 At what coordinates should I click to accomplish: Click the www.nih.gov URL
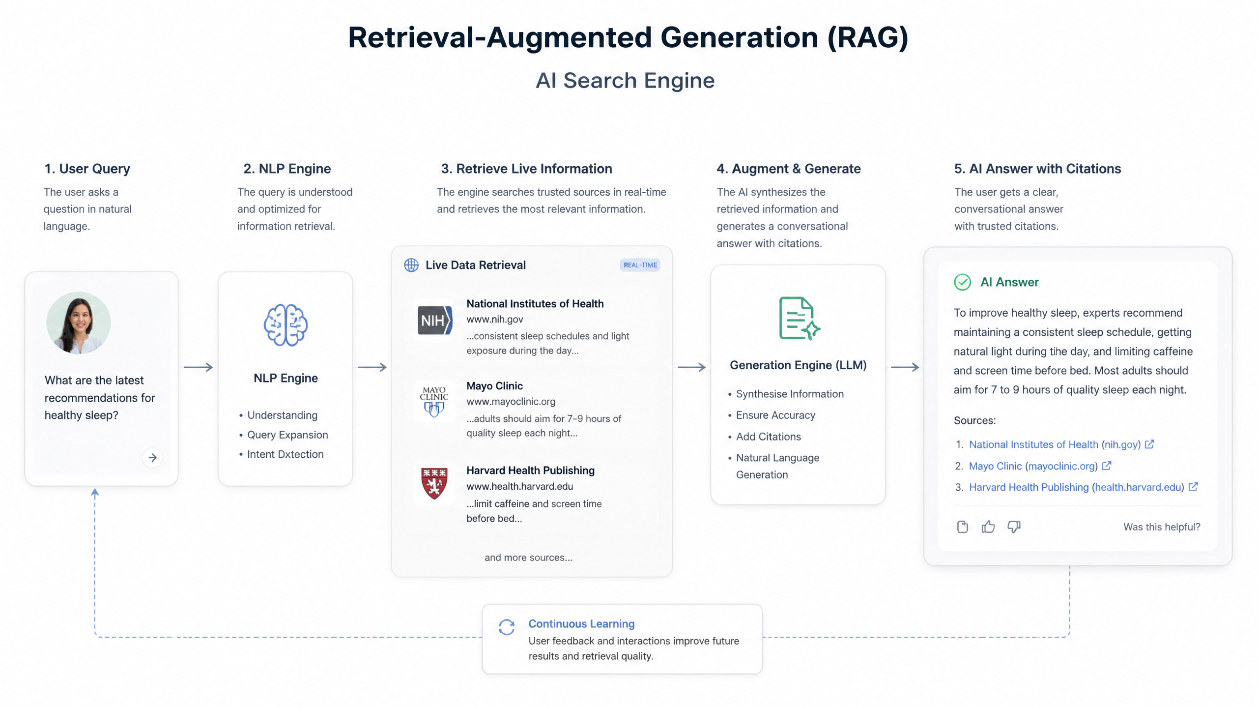pos(494,319)
